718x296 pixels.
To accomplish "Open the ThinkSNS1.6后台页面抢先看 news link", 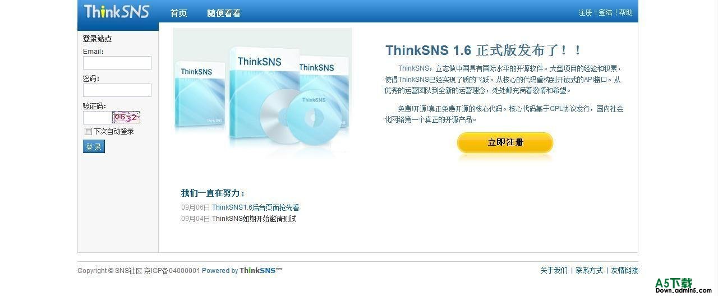I will click(x=255, y=207).
